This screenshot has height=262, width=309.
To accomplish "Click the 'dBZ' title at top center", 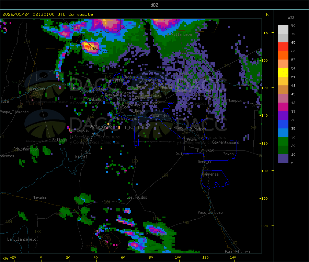I will click(x=154, y=5).
